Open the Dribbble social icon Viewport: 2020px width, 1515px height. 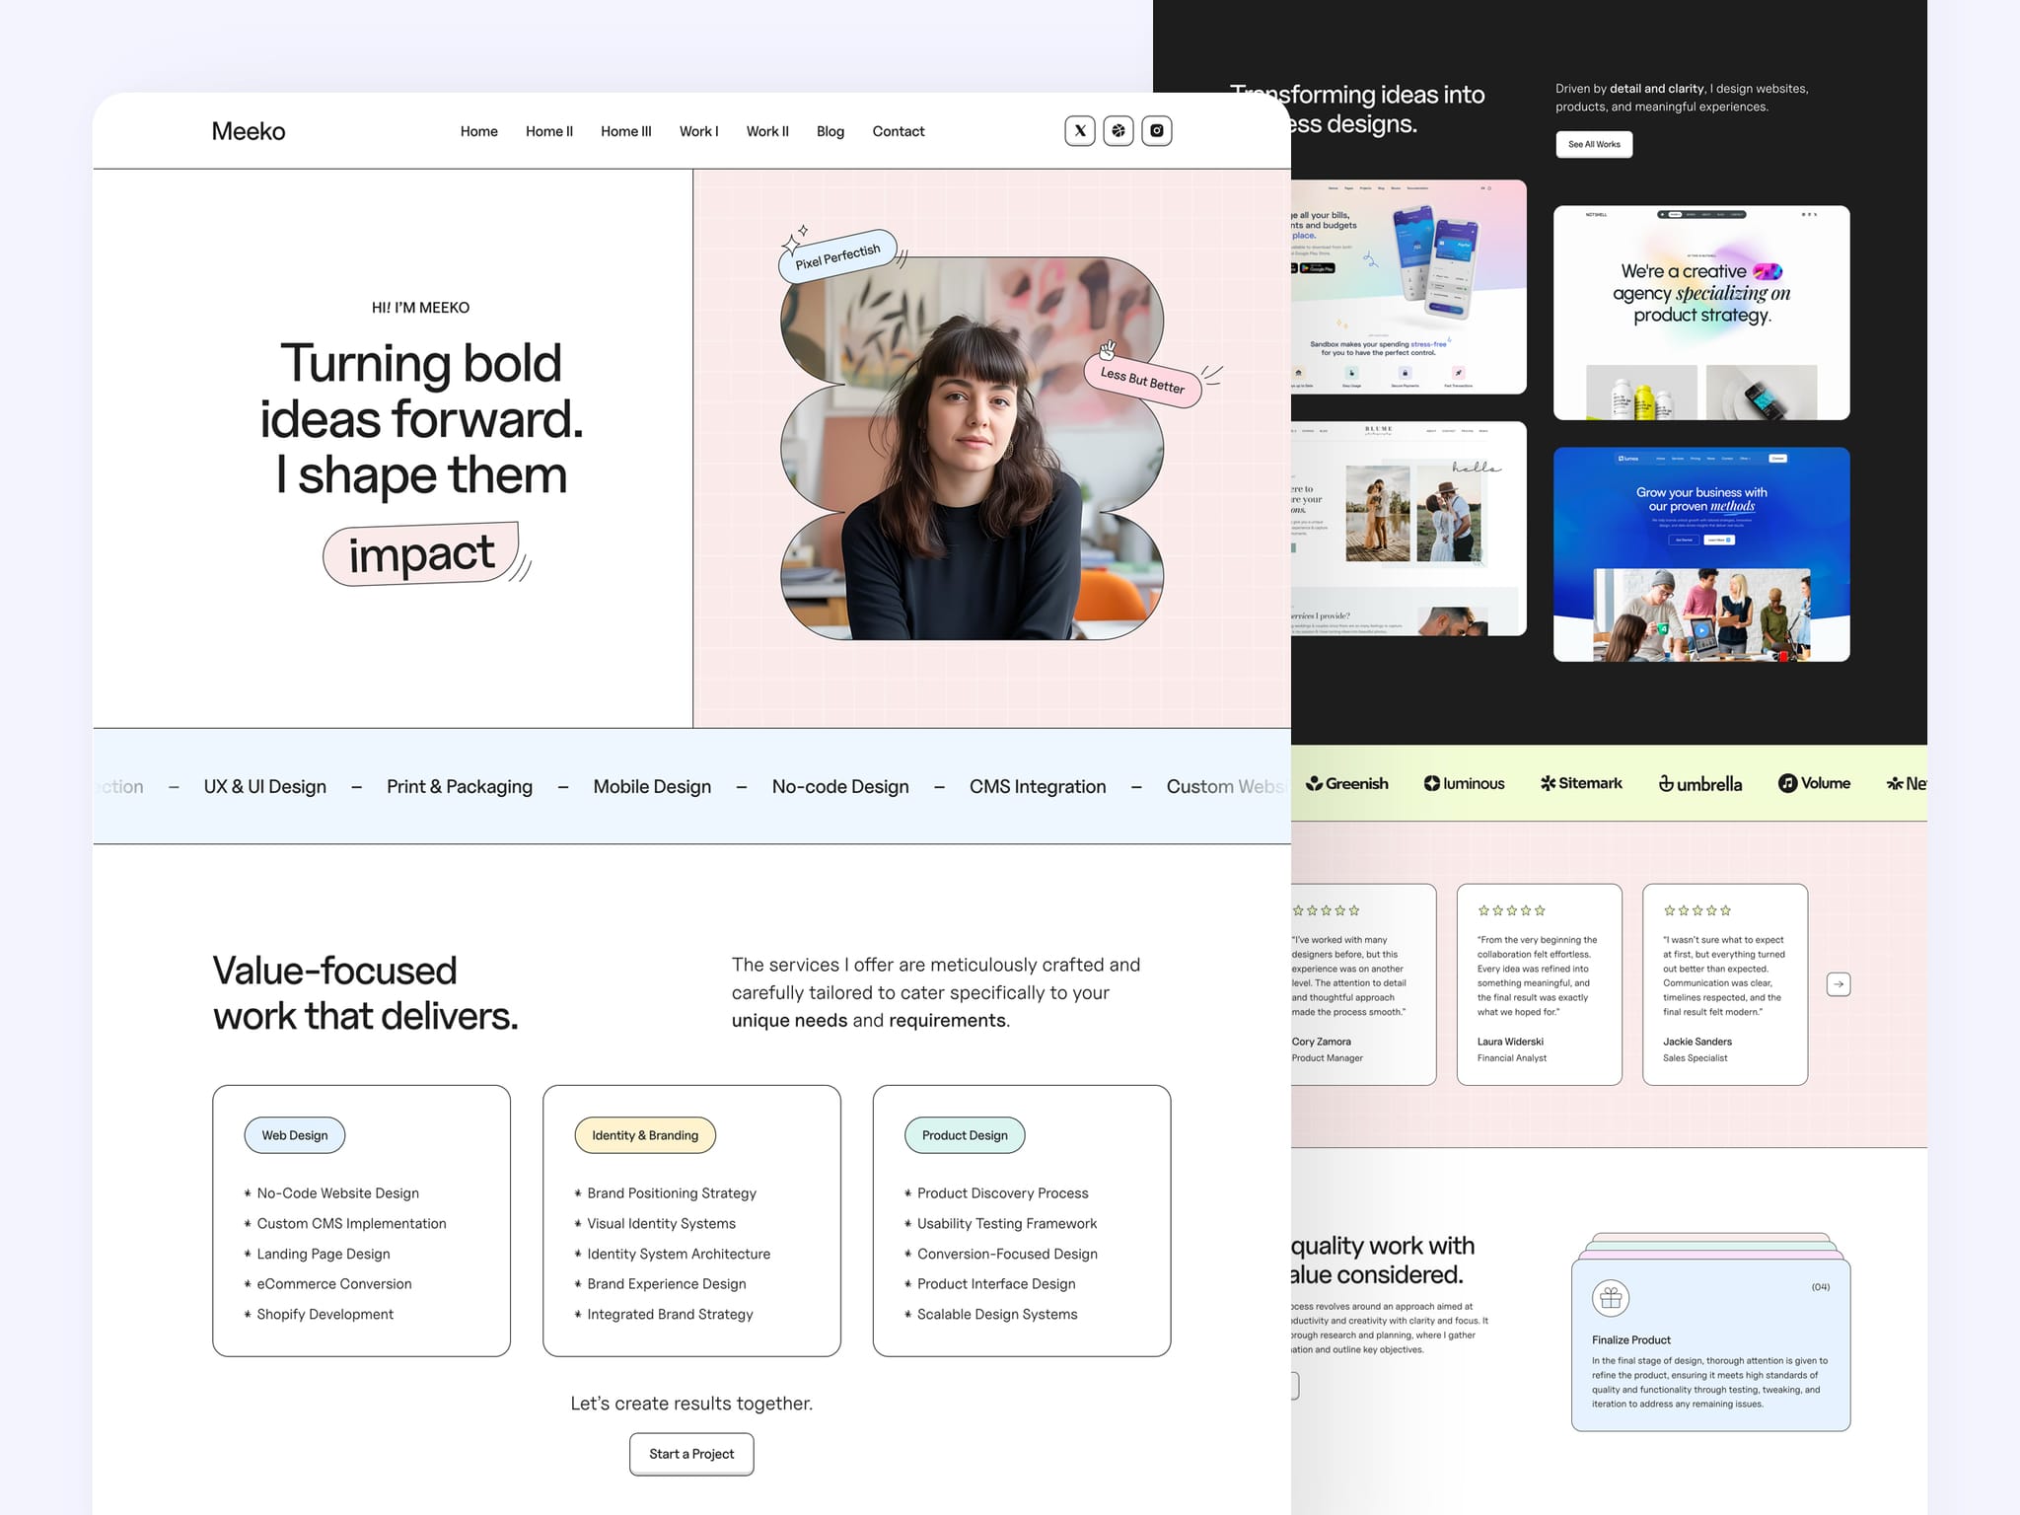point(1118,131)
